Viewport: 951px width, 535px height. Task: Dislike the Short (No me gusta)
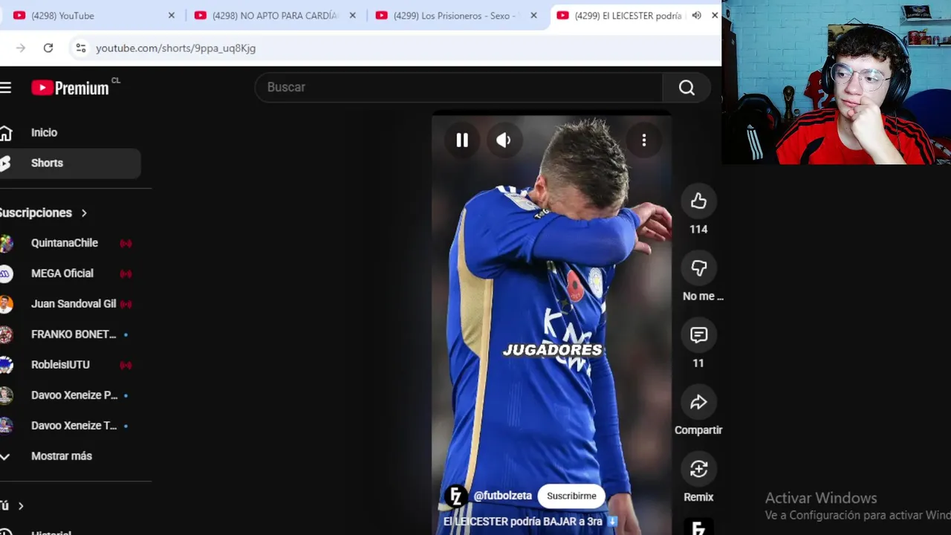698,268
